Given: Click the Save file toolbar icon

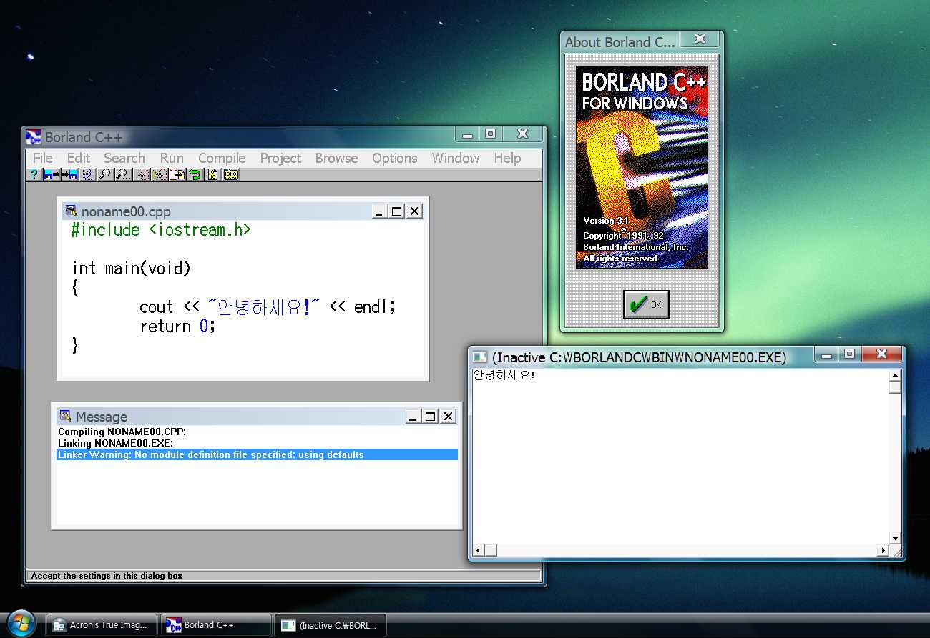Looking at the screenshot, I should click(x=70, y=174).
